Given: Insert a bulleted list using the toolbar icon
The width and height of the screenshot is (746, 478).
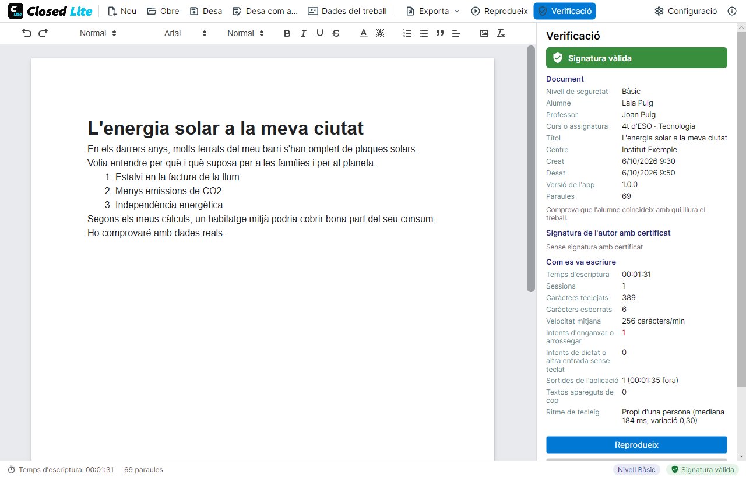Looking at the screenshot, I should (424, 33).
